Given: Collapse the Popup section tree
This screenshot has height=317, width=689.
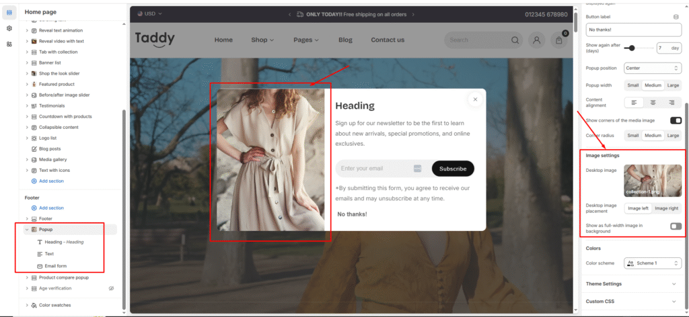Looking at the screenshot, I should (x=27, y=229).
